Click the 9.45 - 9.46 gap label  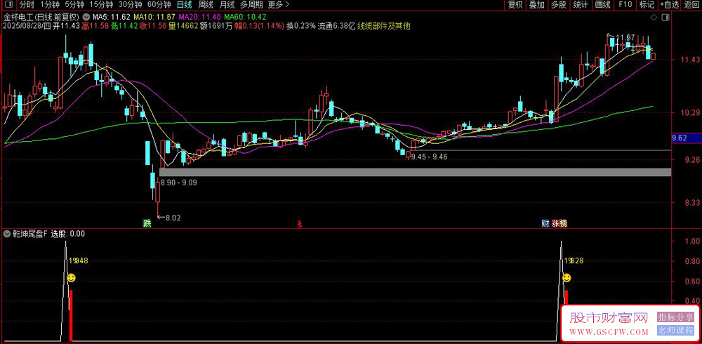(429, 157)
